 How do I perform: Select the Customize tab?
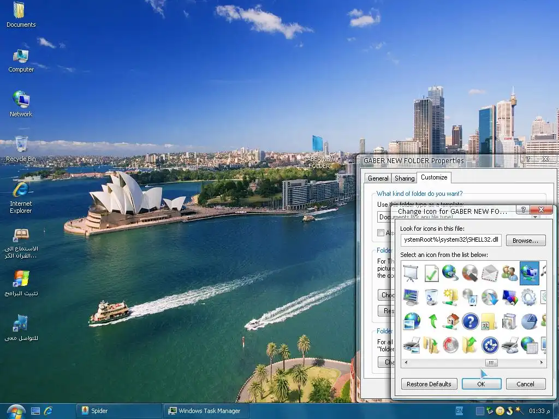[x=434, y=177]
